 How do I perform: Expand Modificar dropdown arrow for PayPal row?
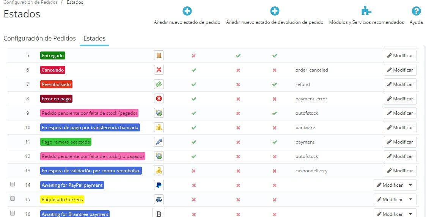pyautogui.click(x=410, y=185)
